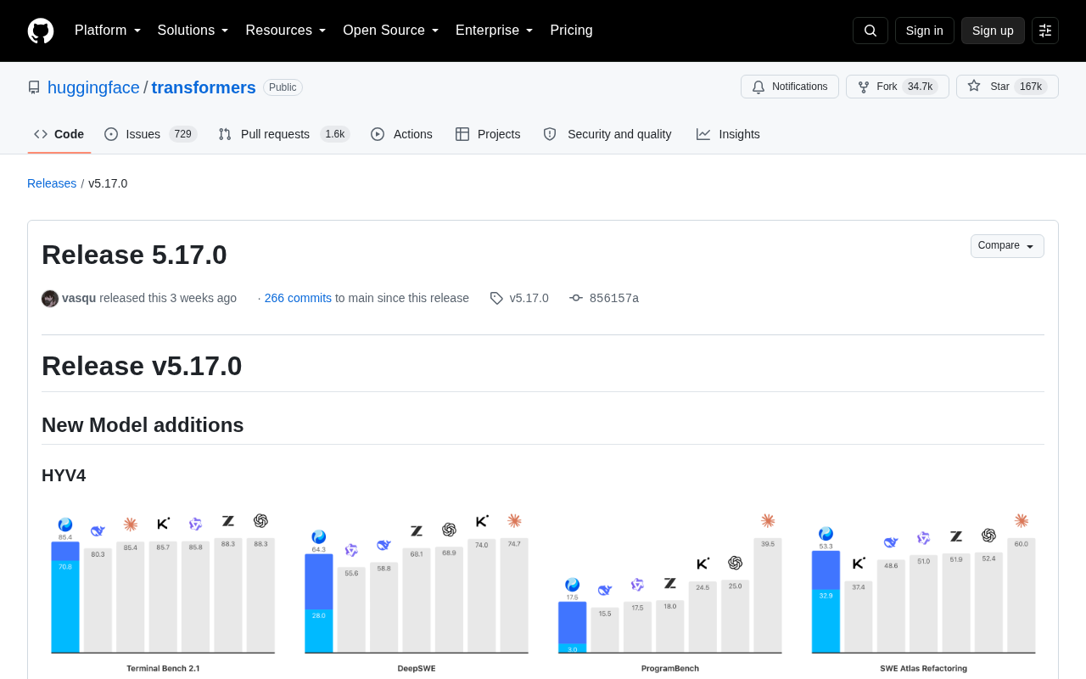This screenshot has height=679, width=1086.
Task: Fork the repository via Fork button
Action: pyautogui.click(x=898, y=87)
